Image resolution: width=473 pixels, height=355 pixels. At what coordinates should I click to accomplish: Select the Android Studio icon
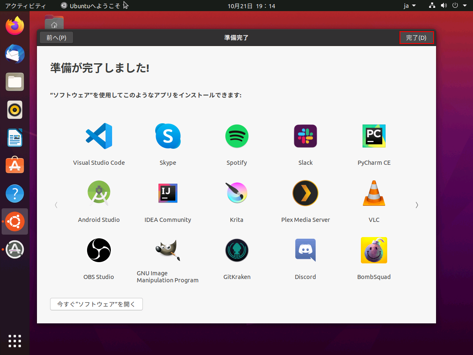(99, 193)
